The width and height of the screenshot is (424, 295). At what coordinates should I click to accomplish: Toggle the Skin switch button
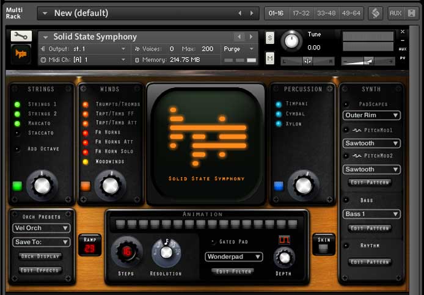(323, 248)
